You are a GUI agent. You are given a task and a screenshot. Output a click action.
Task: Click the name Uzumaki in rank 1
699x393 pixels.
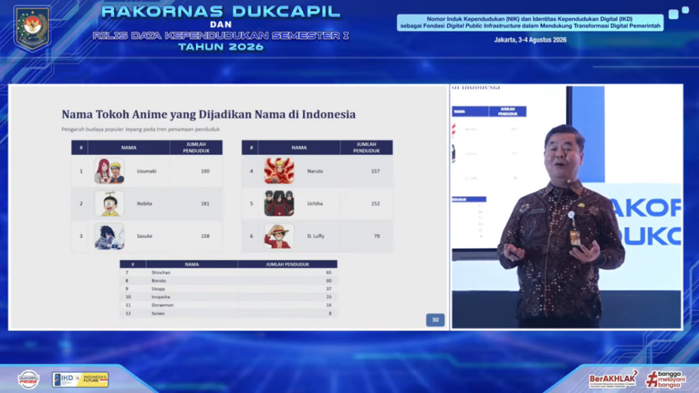tap(147, 171)
